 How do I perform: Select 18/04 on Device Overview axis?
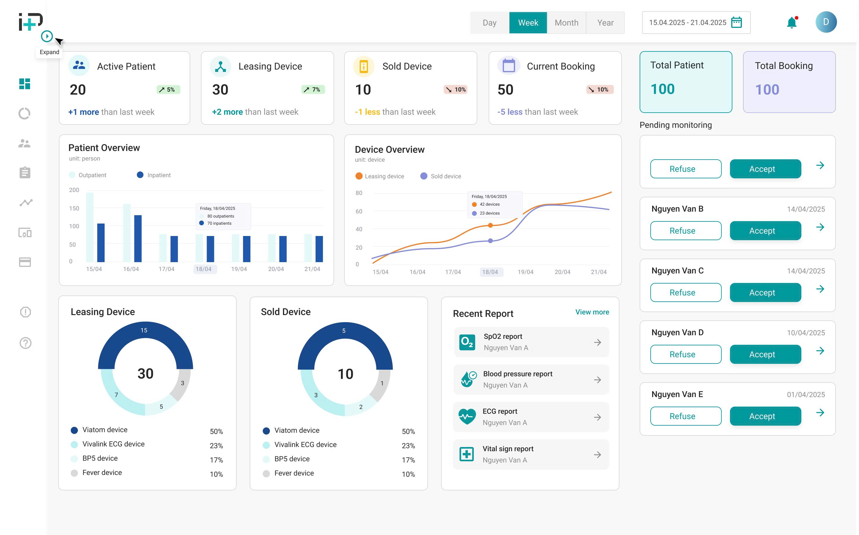491,272
